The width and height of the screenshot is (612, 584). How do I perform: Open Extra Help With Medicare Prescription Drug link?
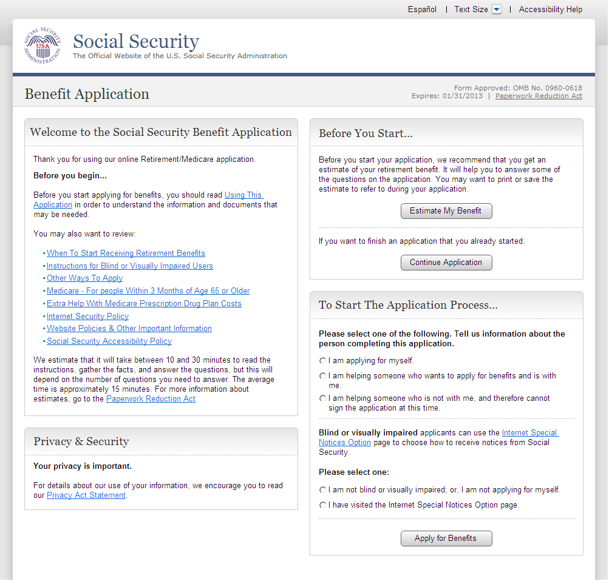point(144,304)
